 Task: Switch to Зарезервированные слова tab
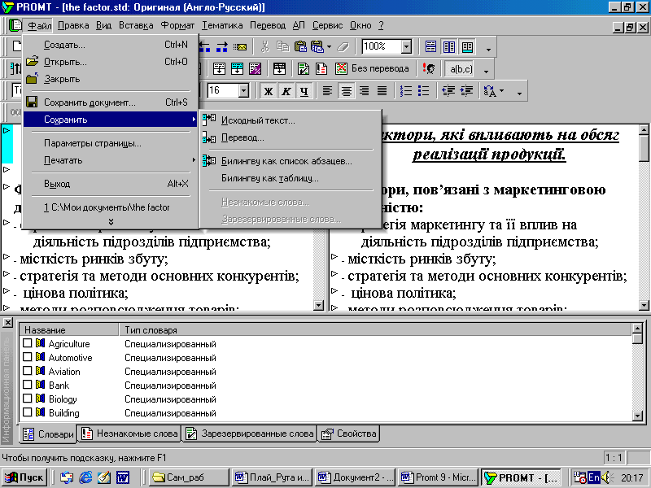coord(250,434)
